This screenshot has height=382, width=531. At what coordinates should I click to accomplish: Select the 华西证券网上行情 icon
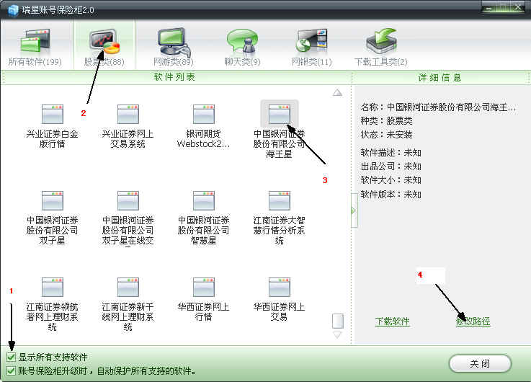pos(203,287)
